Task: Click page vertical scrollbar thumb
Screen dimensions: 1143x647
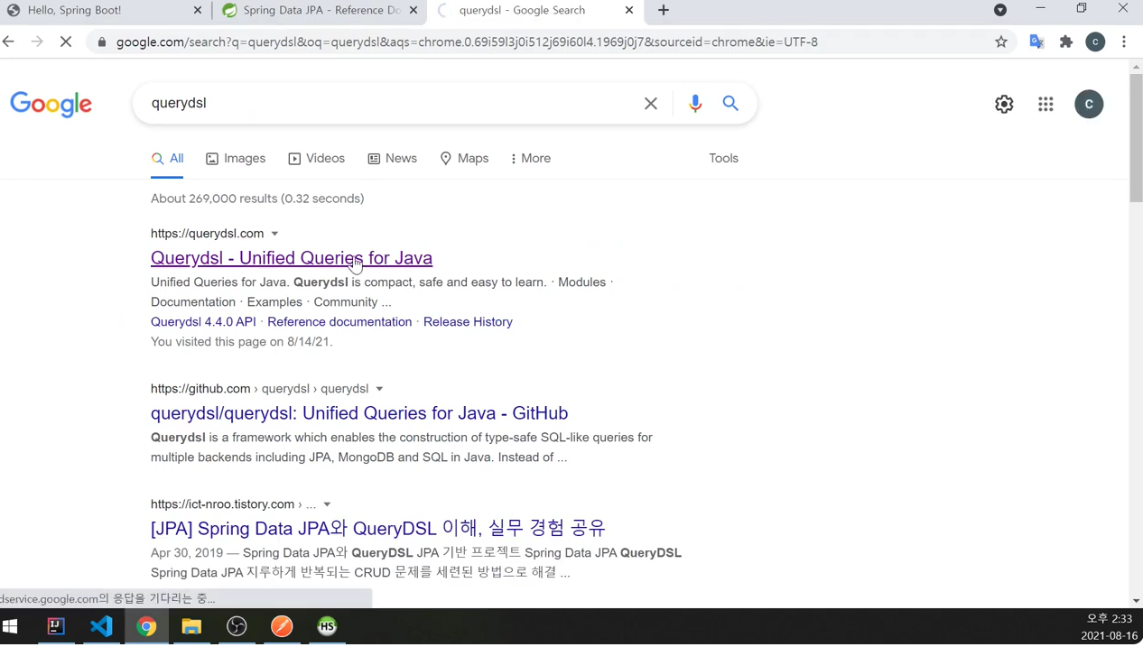Action: point(1136,138)
